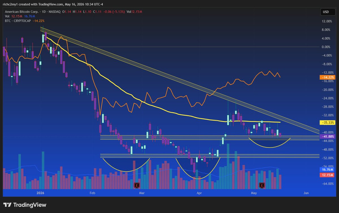Click the Feb time axis label
The width and height of the screenshot is (339, 213).
(x=92, y=193)
